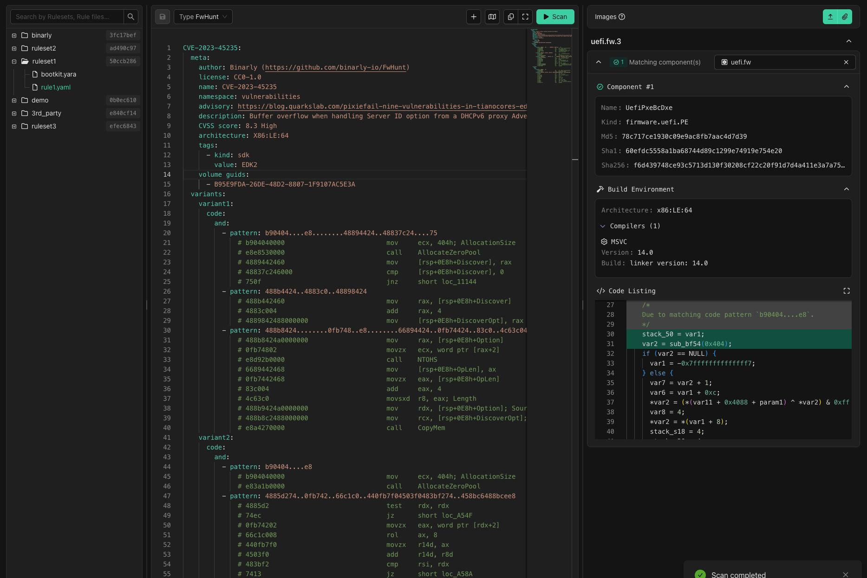Image resolution: width=867 pixels, height=578 pixels.
Task: Expand the Code Listing to fullscreen
Action: tap(846, 291)
